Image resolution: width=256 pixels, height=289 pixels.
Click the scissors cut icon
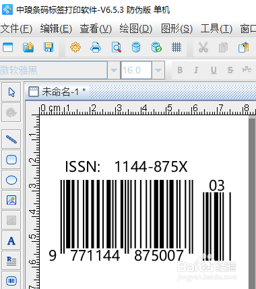[203, 47]
